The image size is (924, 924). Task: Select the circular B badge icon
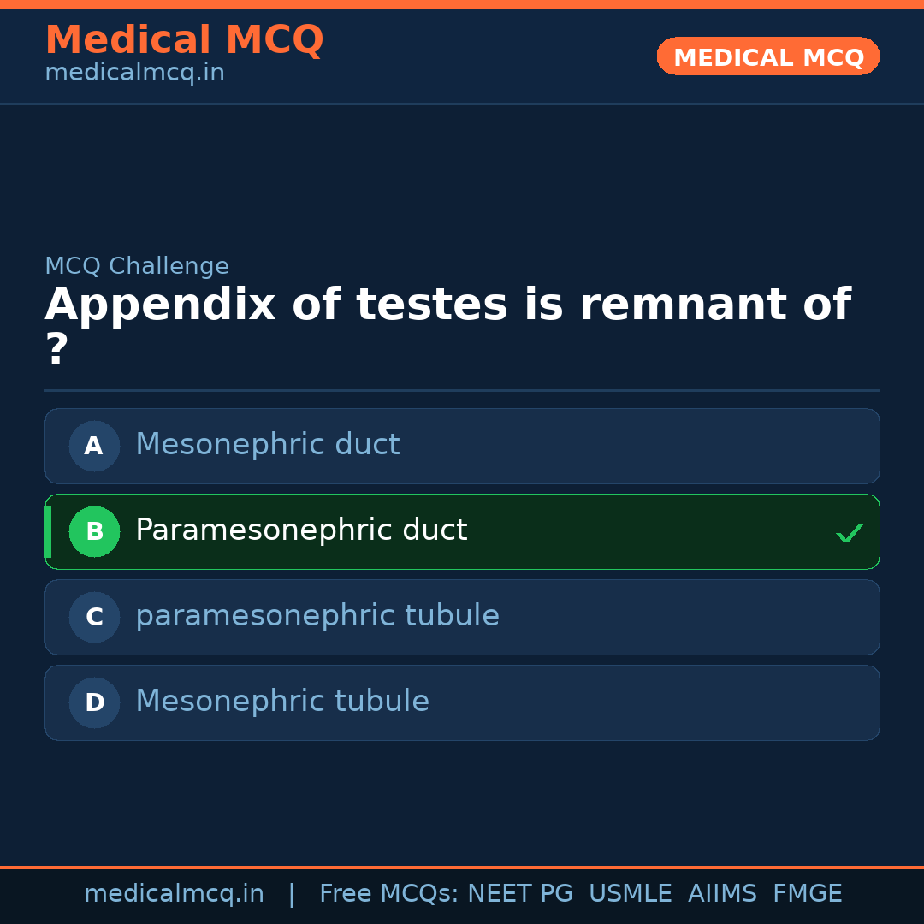click(94, 531)
